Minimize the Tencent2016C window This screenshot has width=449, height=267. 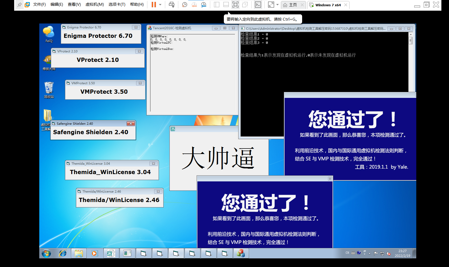216,28
